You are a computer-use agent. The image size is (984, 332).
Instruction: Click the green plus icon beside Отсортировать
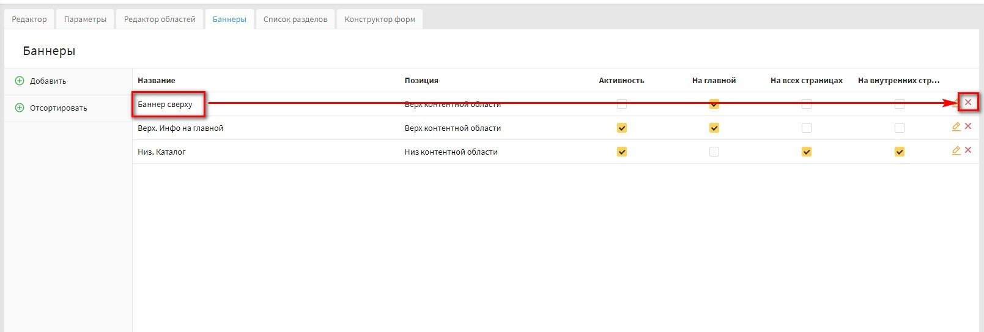[20, 108]
